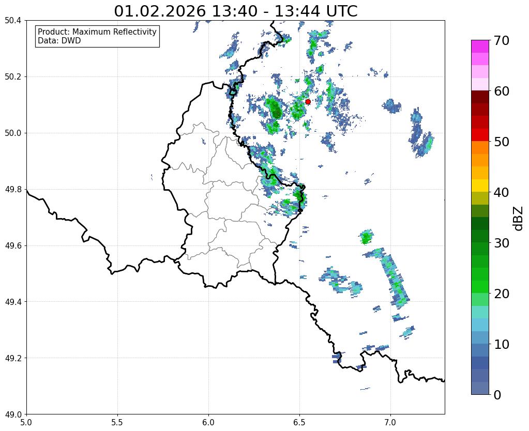Click the 'Data: DWD' label

point(59,41)
